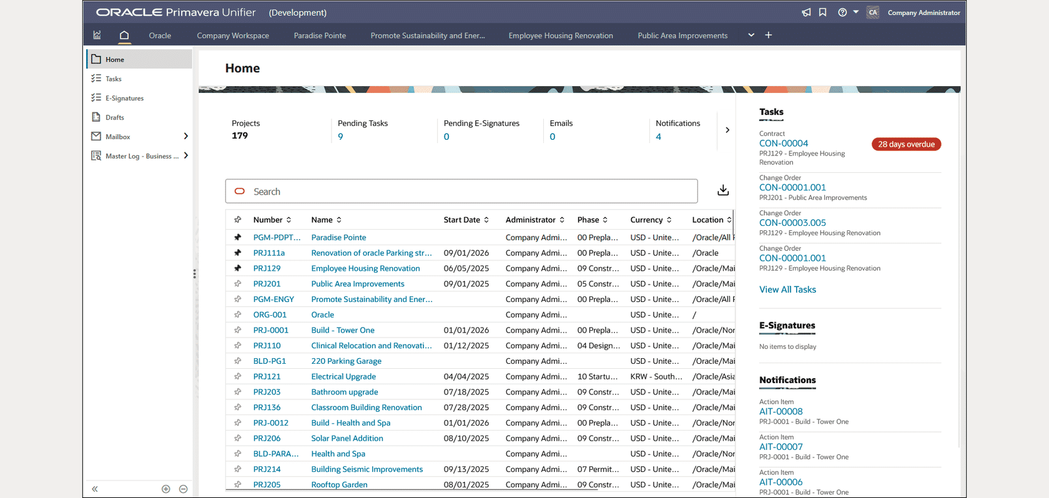The width and height of the screenshot is (1049, 498).
Task: Show more summary cards with right chevron
Action: point(727,130)
